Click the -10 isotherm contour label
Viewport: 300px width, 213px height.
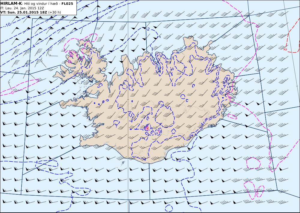(8, 25)
